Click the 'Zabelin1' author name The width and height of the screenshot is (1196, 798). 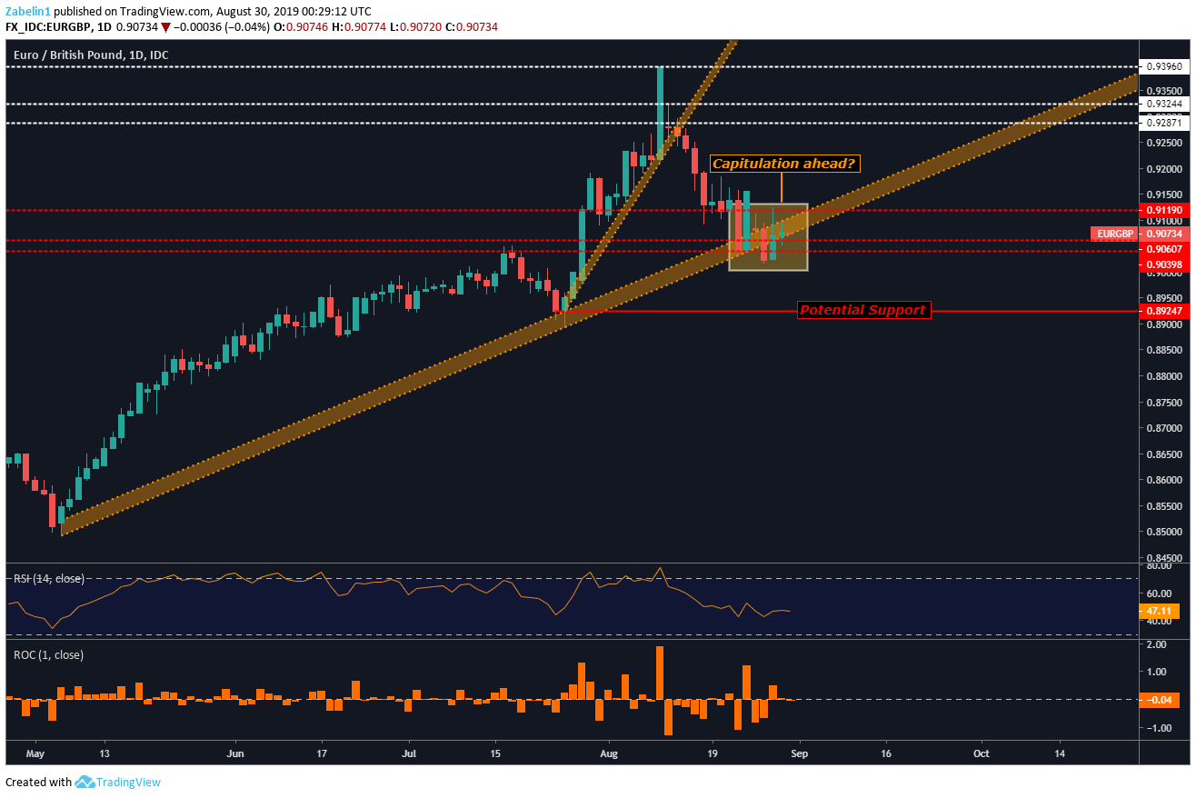27,11
